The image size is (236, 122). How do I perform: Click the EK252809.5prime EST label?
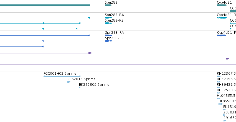[x=94, y=85]
